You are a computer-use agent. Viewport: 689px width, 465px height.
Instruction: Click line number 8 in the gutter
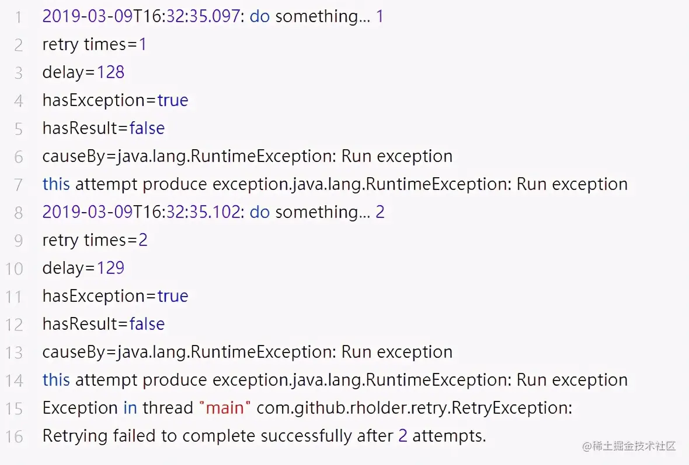click(19, 213)
